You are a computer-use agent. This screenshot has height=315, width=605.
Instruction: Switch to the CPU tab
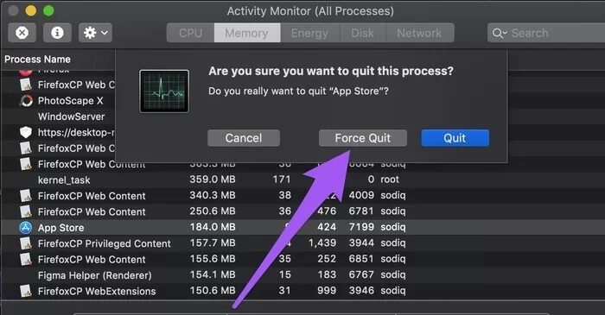pos(190,33)
